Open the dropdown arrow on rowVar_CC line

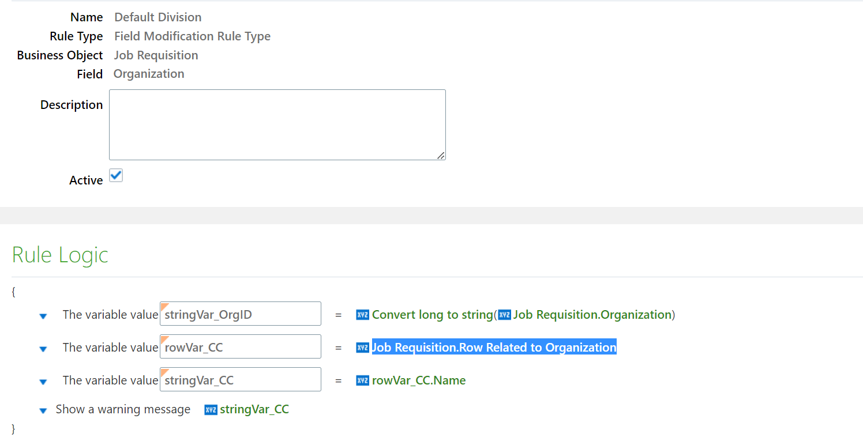[x=43, y=348]
